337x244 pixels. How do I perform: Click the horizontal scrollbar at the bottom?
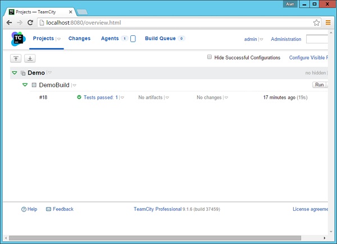(x=163, y=238)
